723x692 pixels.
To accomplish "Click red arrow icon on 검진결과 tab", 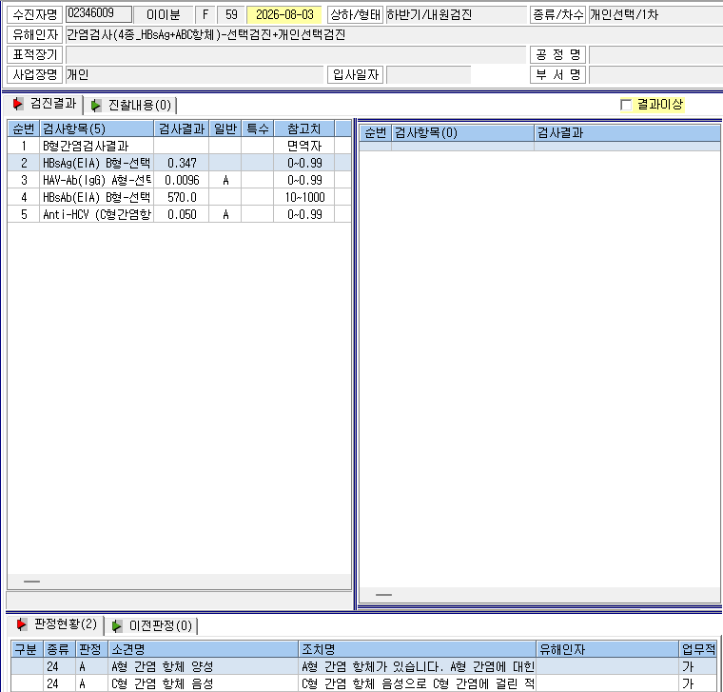I will [18, 104].
